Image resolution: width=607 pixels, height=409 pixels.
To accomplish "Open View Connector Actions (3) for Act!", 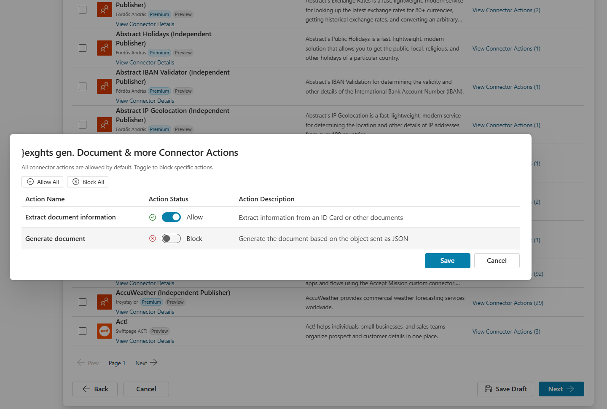I will click(506, 331).
